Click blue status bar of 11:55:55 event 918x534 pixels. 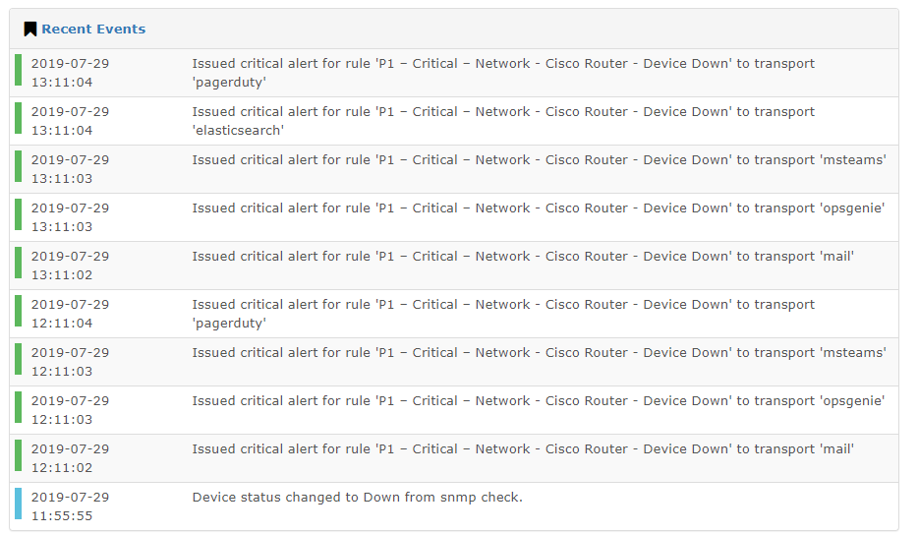tap(18, 504)
